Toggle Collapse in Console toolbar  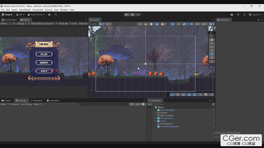[15, 104]
